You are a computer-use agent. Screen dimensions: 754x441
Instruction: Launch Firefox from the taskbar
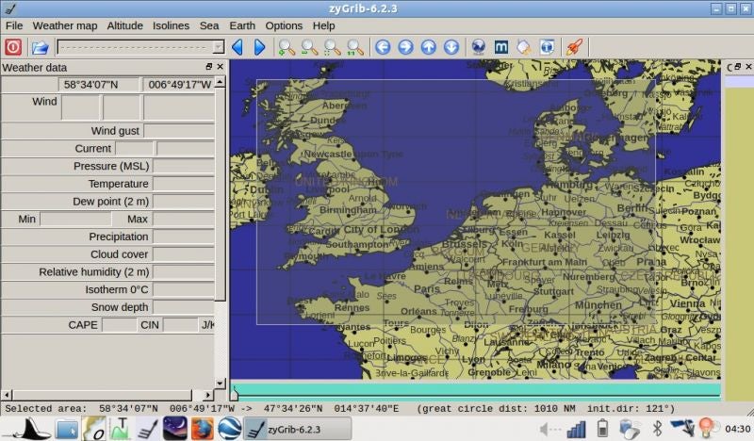click(202, 429)
